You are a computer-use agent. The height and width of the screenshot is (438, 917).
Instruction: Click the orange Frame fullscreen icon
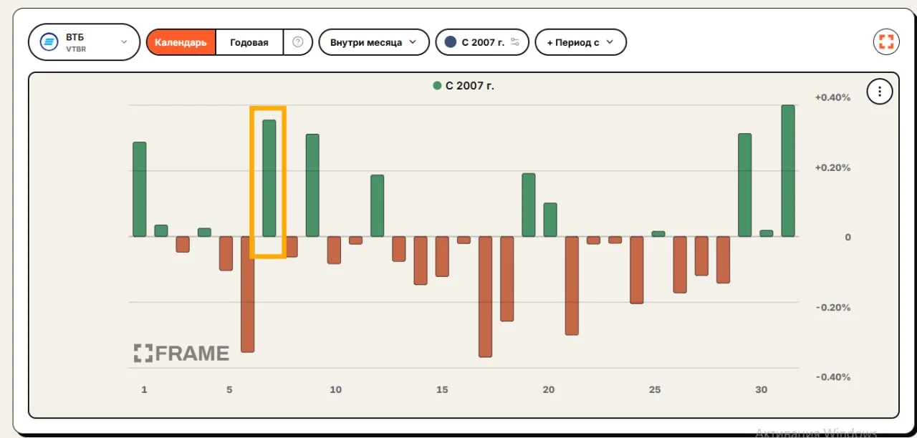pyautogui.click(x=886, y=42)
